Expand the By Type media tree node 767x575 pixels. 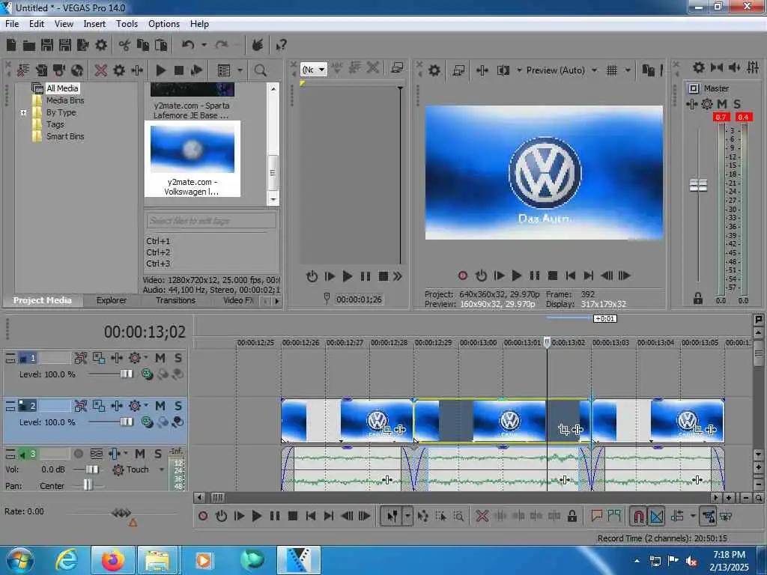click(23, 112)
